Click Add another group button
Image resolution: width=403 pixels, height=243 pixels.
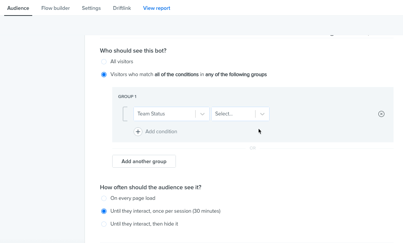click(144, 161)
